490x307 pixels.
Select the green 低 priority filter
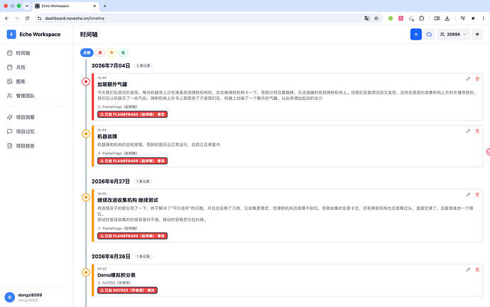point(123,52)
